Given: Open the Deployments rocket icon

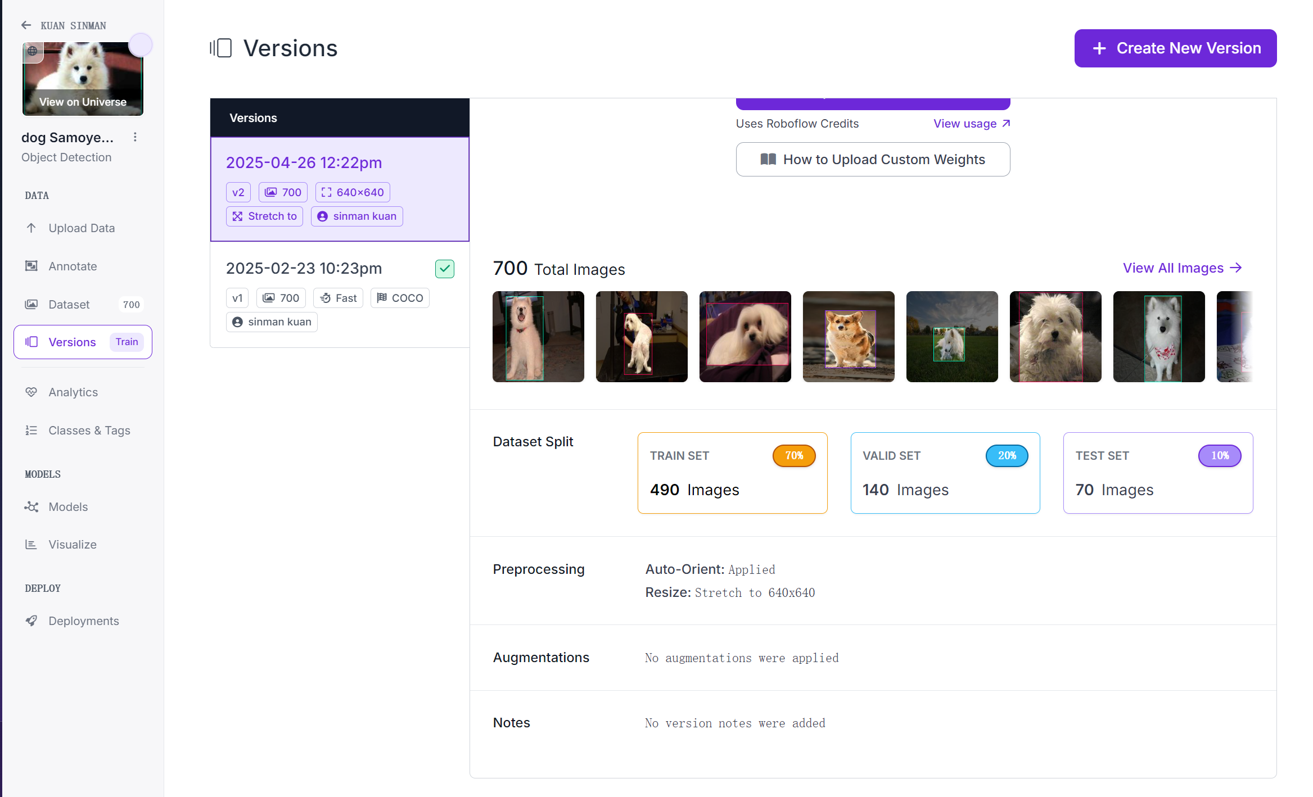Looking at the screenshot, I should coord(31,621).
